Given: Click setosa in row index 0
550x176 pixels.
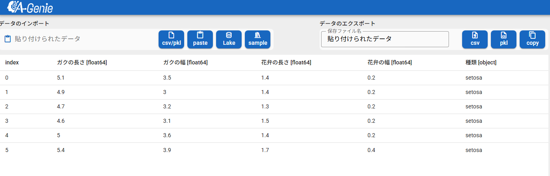Looking at the screenshot, I should 474,78.
